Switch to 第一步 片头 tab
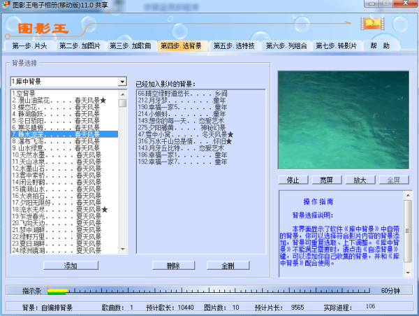The image size is (419, 316). 30,46
